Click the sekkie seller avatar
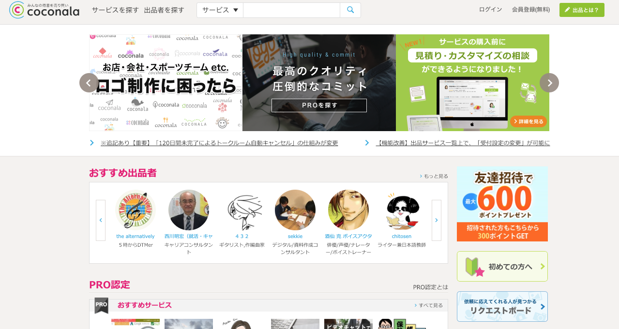 (295, 210)
